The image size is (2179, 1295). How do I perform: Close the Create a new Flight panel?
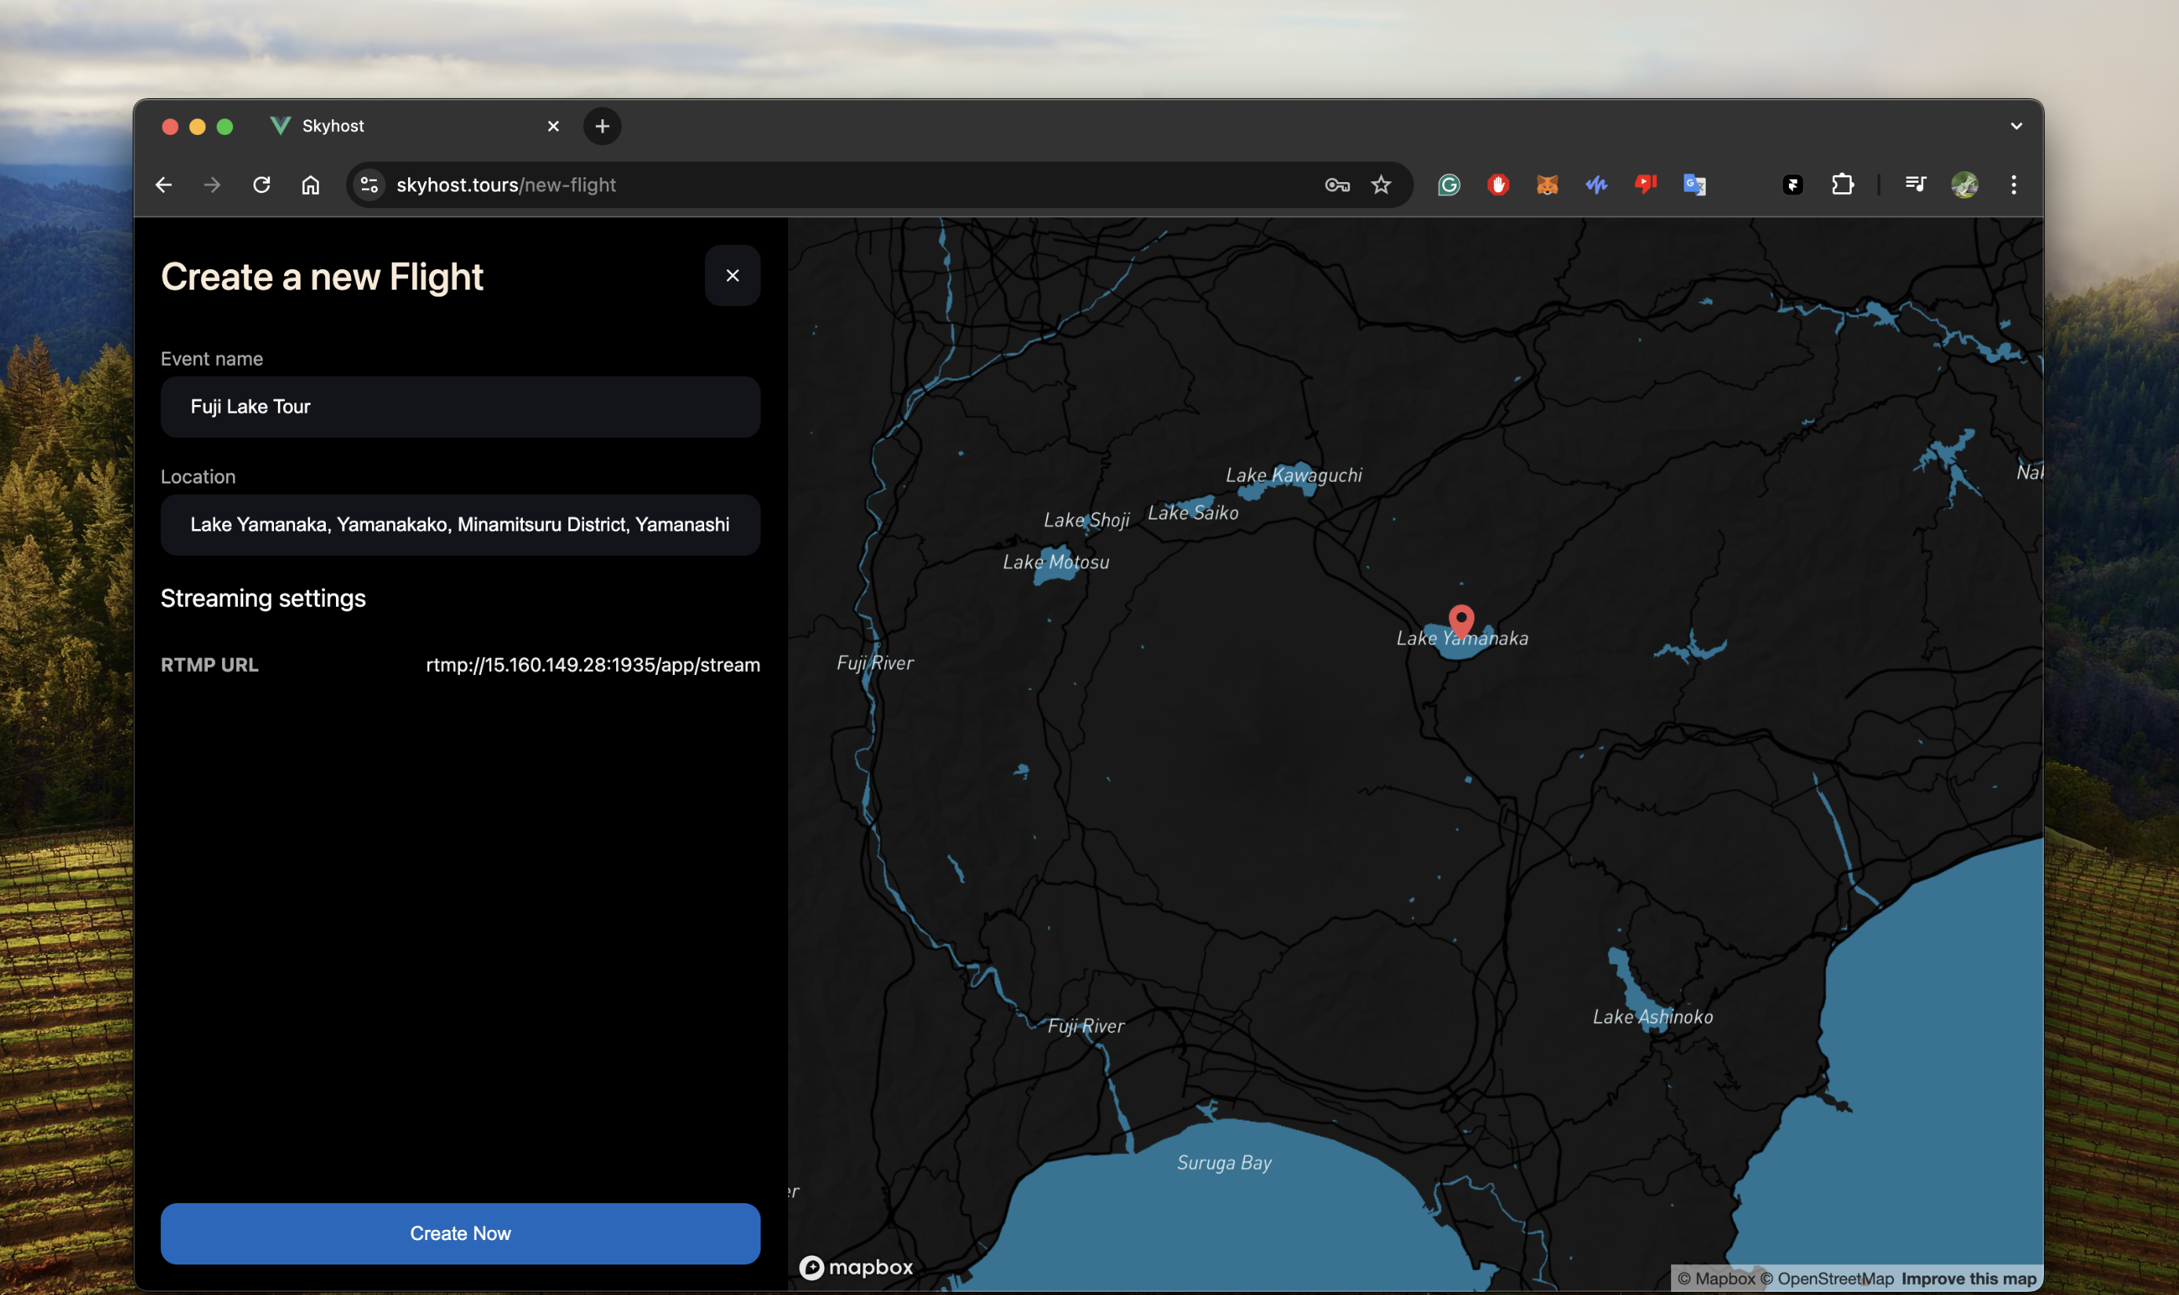732,275
